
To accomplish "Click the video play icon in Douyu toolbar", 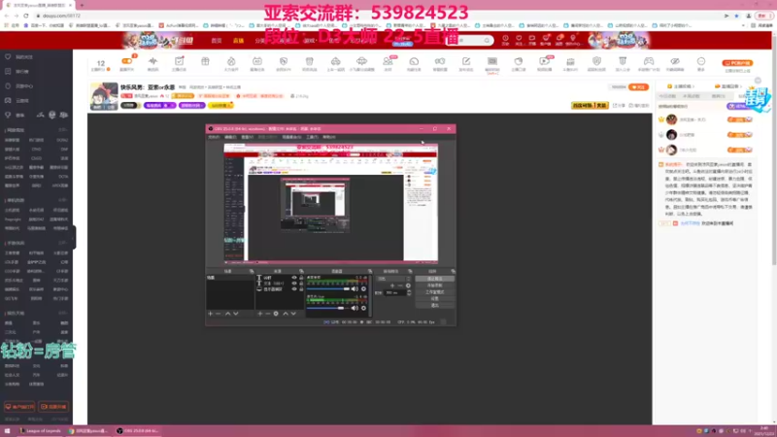I will pyautogui.click(x=544, y=61).
